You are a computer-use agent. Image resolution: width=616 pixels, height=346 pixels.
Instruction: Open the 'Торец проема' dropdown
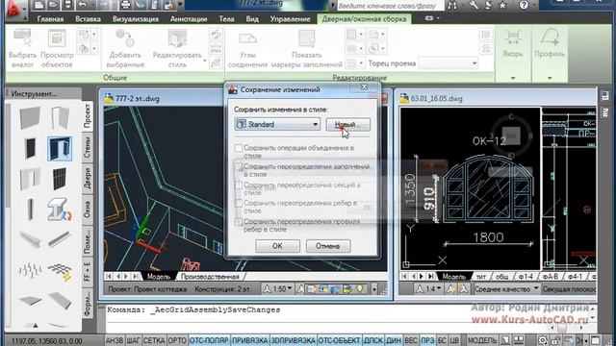[449, 63]
